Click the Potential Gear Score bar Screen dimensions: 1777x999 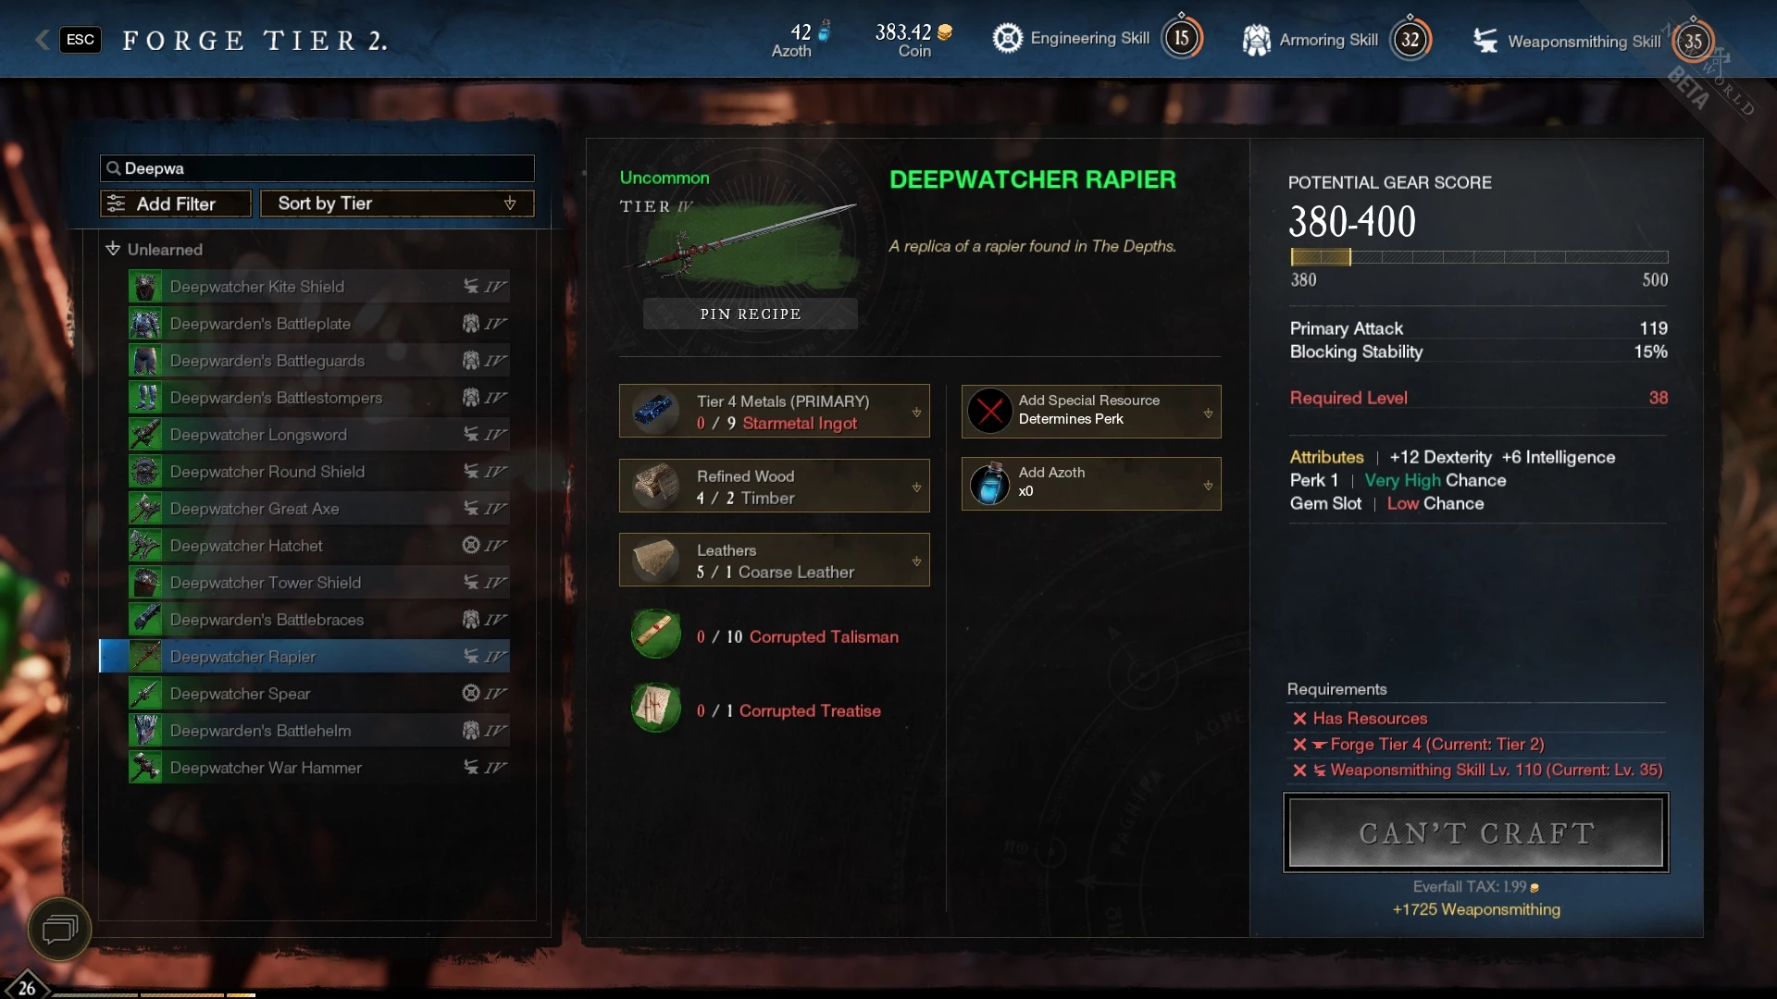click(1479, 257)
